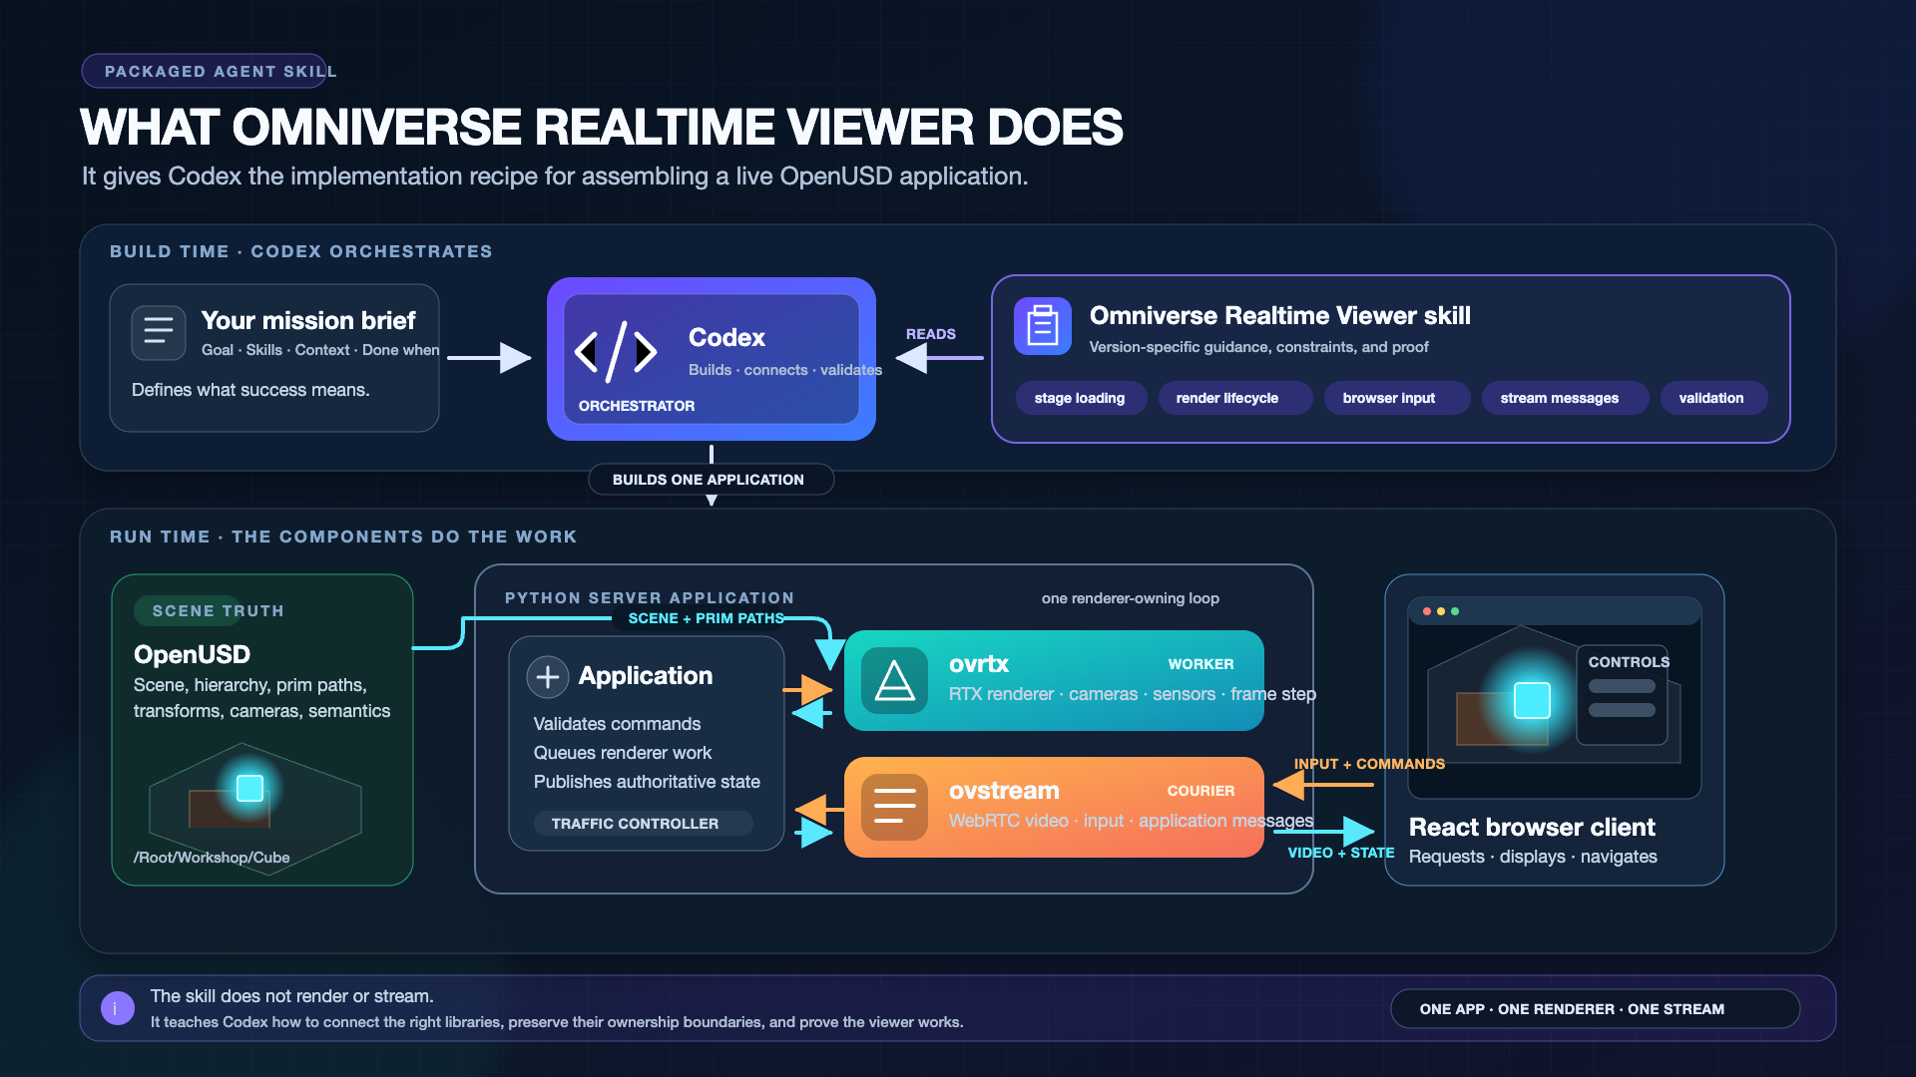Viewport: 1916px width, 1077px height.
Task: Click the WORKER label on ovrtx card
Action: 1201,664
